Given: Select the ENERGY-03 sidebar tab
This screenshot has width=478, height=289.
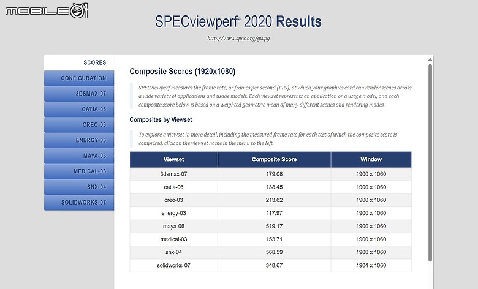Looking at the screenshot, I should coord(79,140).
